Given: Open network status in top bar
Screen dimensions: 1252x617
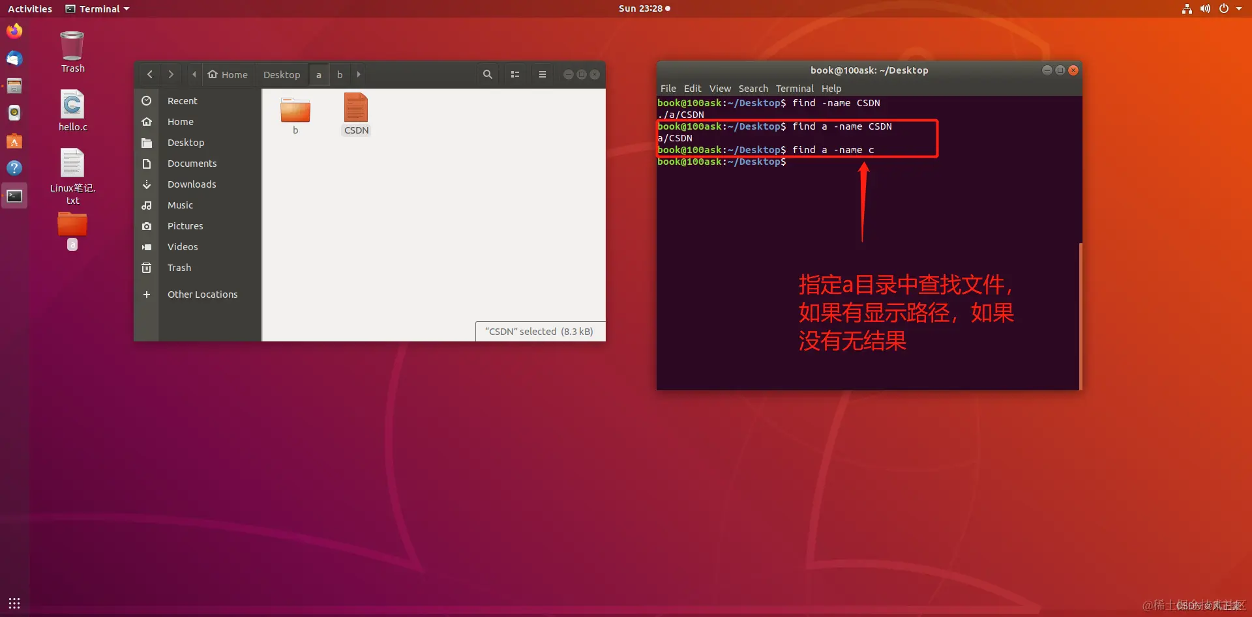Looking at the screenshot, I should pos(1187,8).
